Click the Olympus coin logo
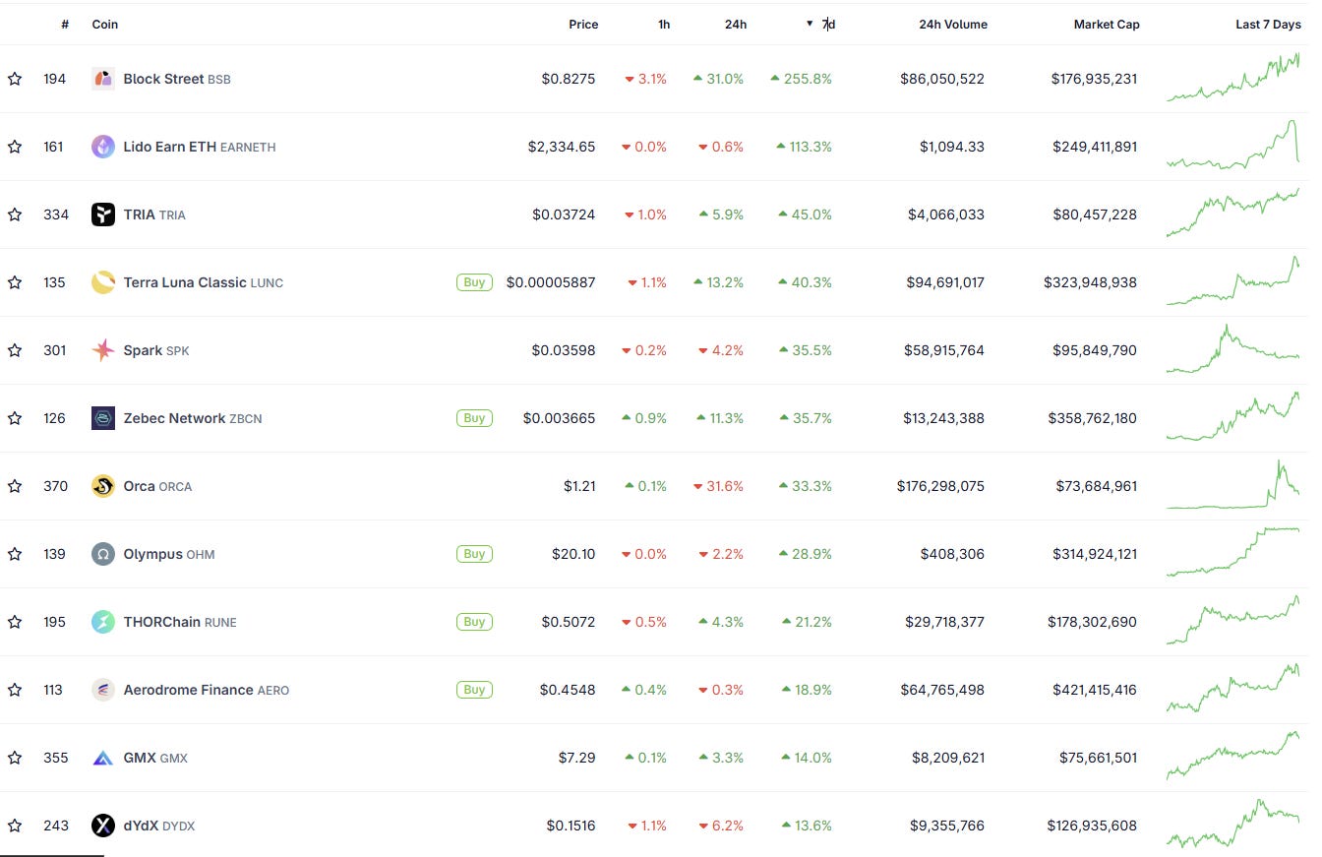The image size is (1322, 857). click(x=103, y=554)
